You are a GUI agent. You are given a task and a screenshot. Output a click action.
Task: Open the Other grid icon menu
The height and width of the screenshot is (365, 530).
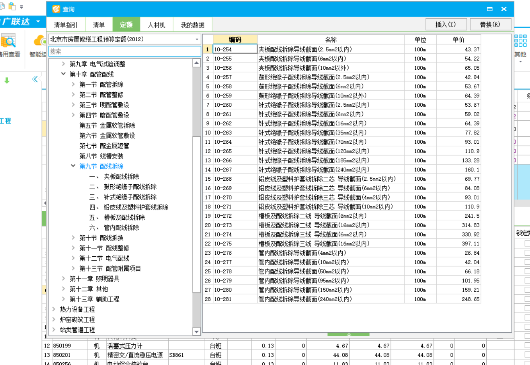click(520, 40)
